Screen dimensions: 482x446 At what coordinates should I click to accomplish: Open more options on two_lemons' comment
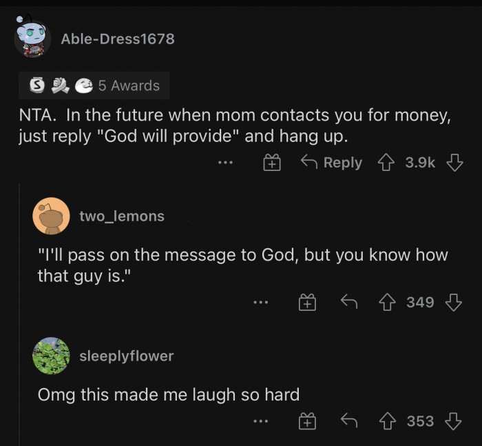pyautogui.click(x=260, y=302)
